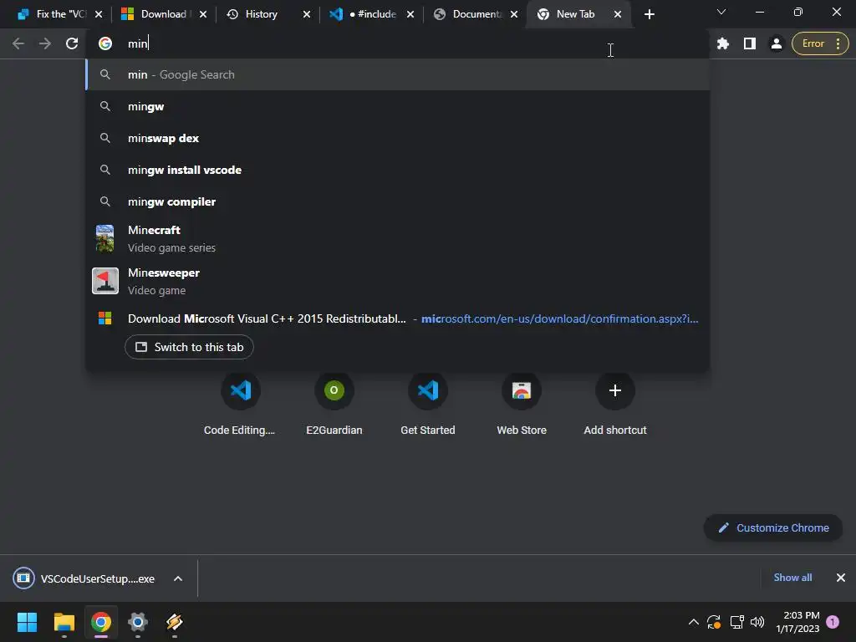This screenshot has height=642, width=856.
Task: Open the Download Microsoft Visual C++ 2015 suggestion
Action: click(397, 318)
